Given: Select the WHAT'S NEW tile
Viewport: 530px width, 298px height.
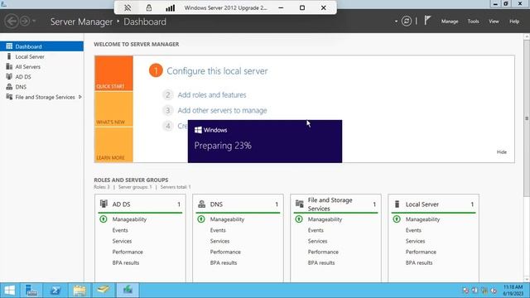Looking at the screenshot, I should [114, 109].
